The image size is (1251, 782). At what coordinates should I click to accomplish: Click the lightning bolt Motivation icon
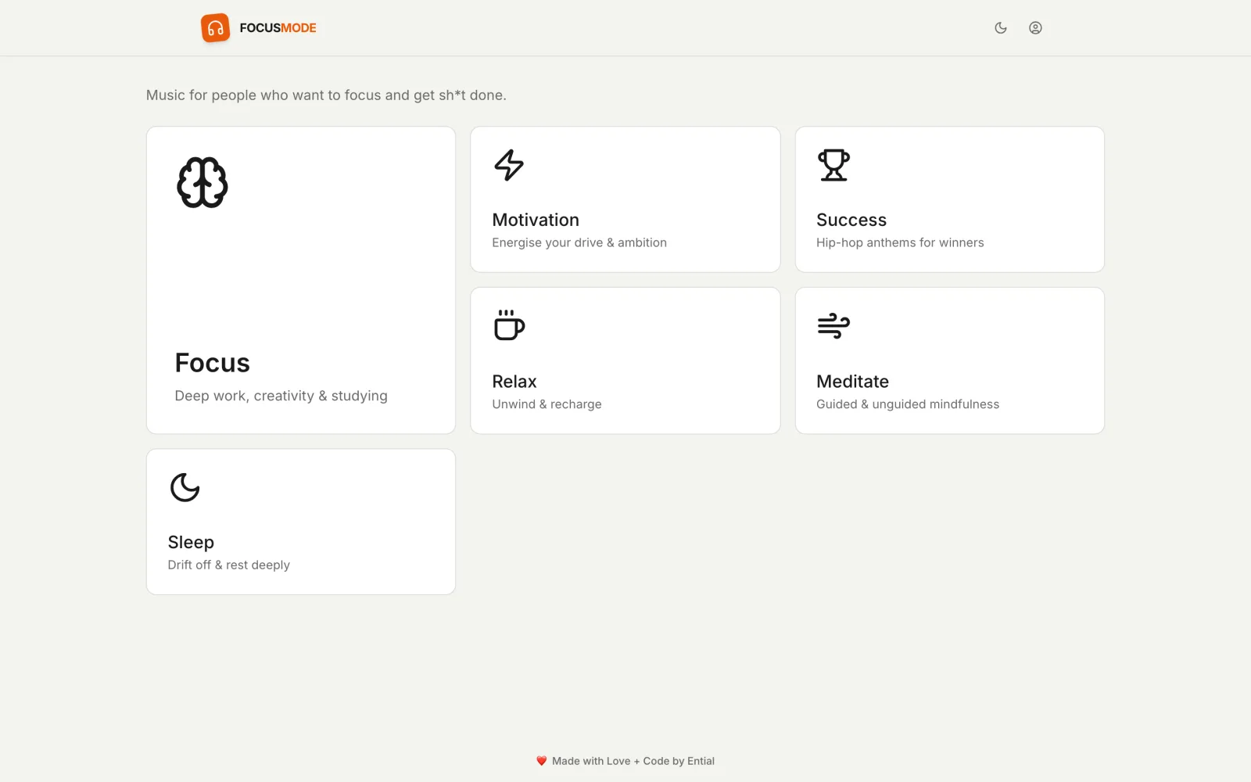[x=509, y=165]
